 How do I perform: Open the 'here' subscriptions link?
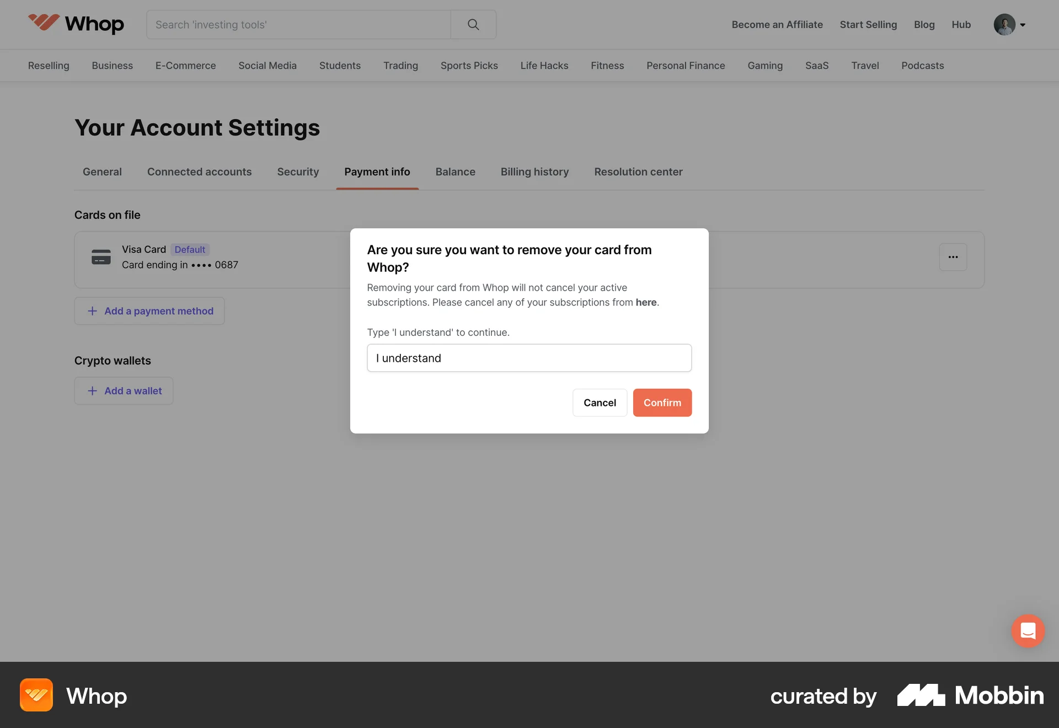645,302
